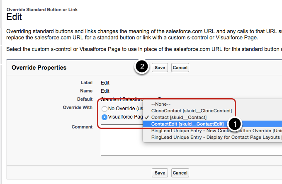Select the No Override radio button
Screen dimensions: 282x184
(105, 109)
